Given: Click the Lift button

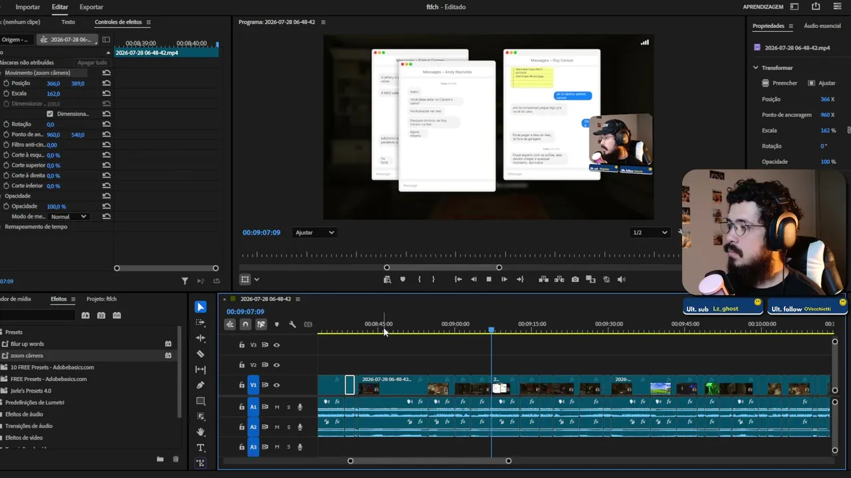Looking at the screenshot, I should point(543,279).
